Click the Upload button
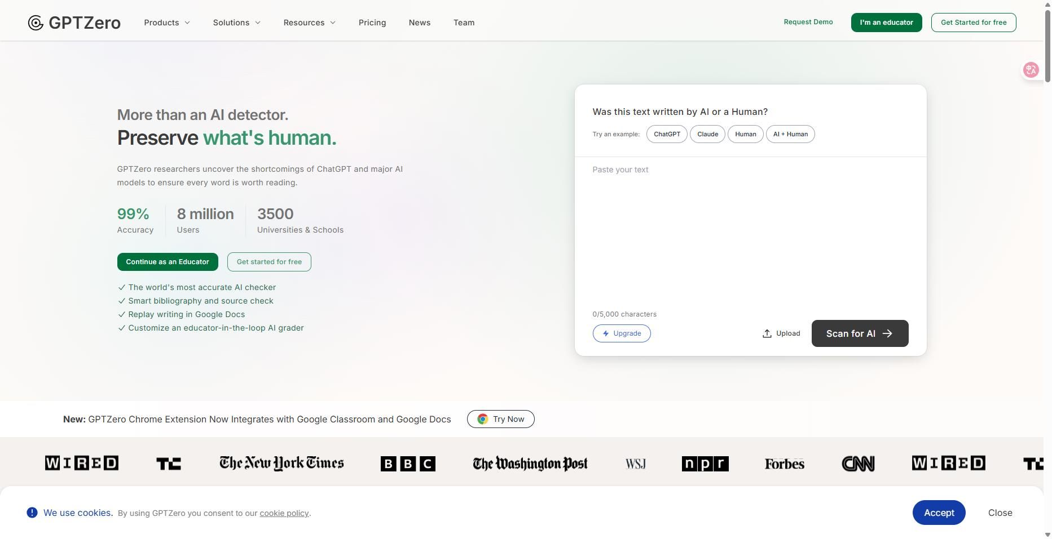 pos(781,333)
